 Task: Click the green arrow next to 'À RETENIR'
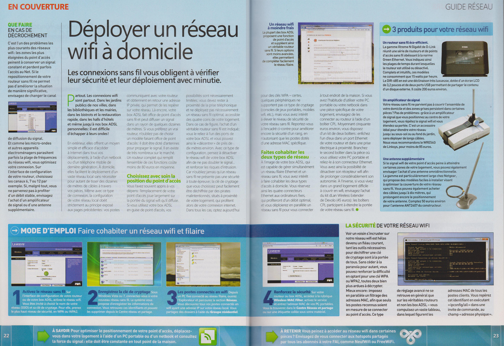(272, 336)
